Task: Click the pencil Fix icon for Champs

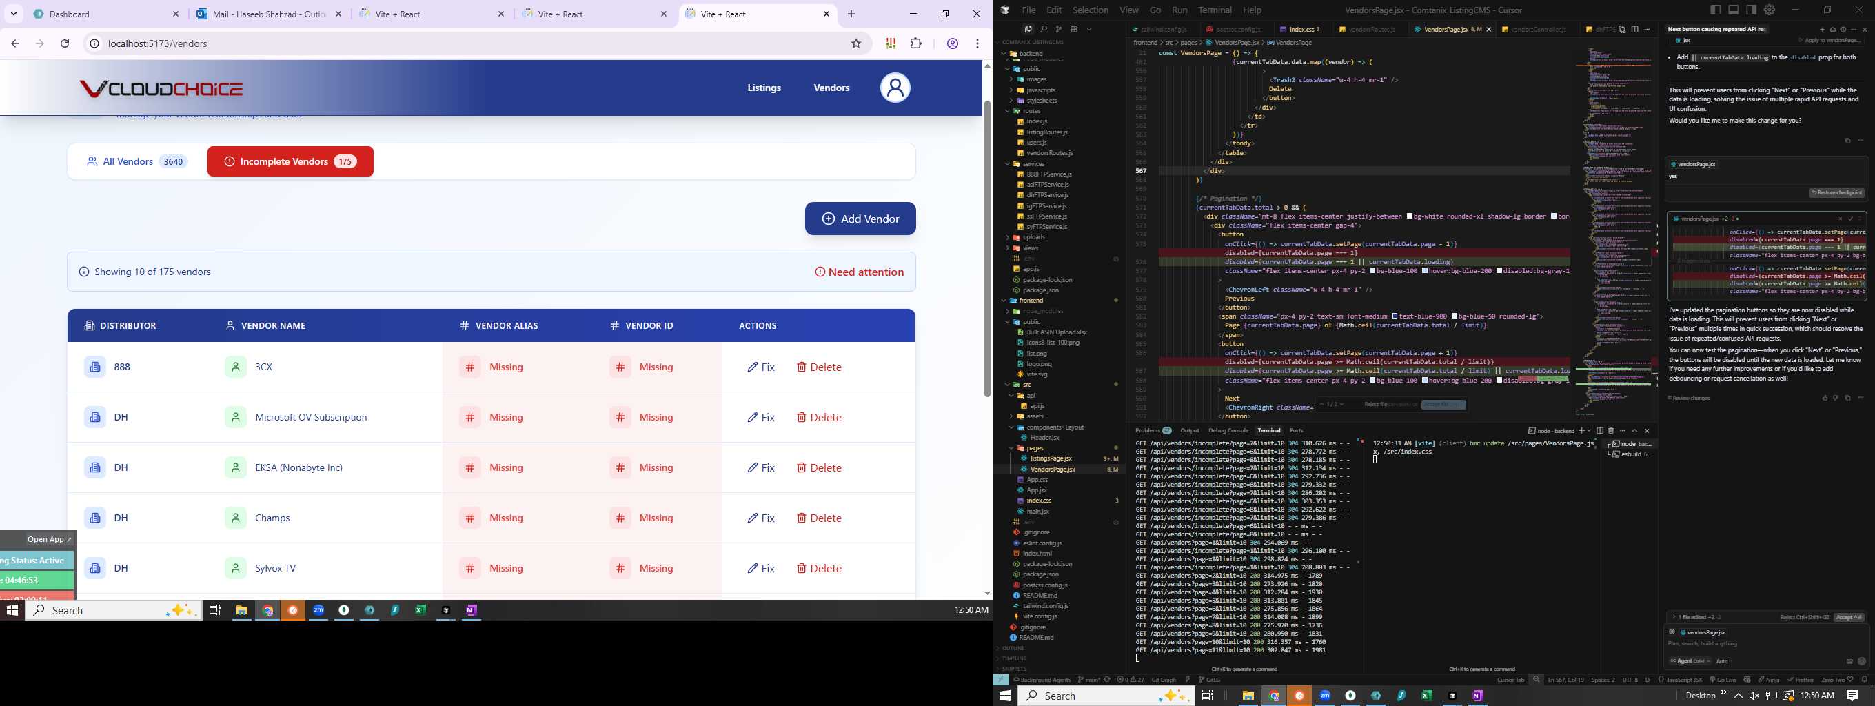Action: coord(753,518)
